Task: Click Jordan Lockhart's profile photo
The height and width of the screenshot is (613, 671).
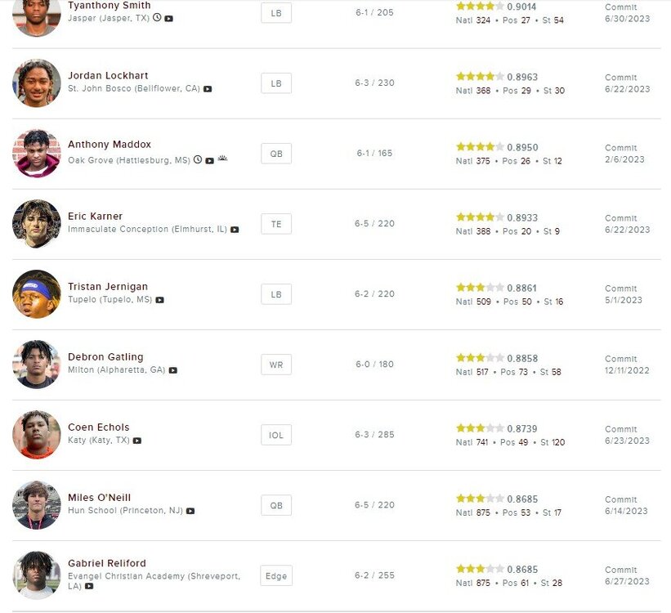Action: tap(37, 83)
